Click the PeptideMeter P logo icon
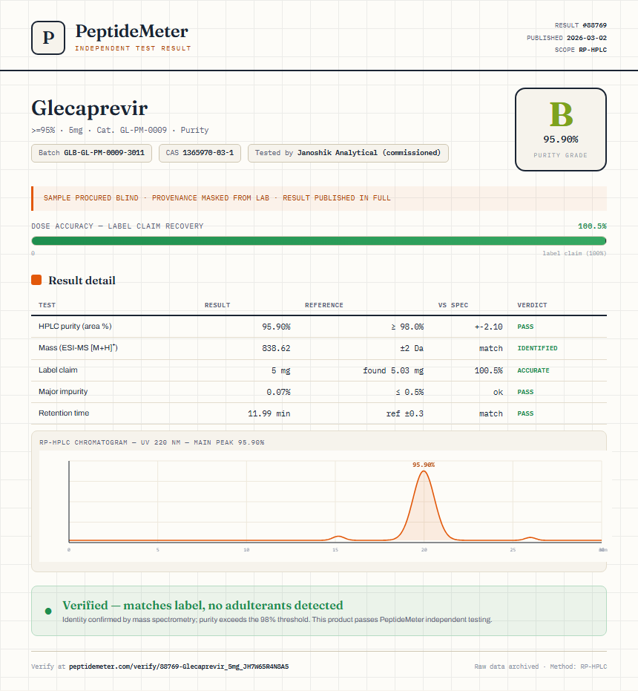Viewport: 638px width, 691px height. pyautogui.click(x=48, y=38)
